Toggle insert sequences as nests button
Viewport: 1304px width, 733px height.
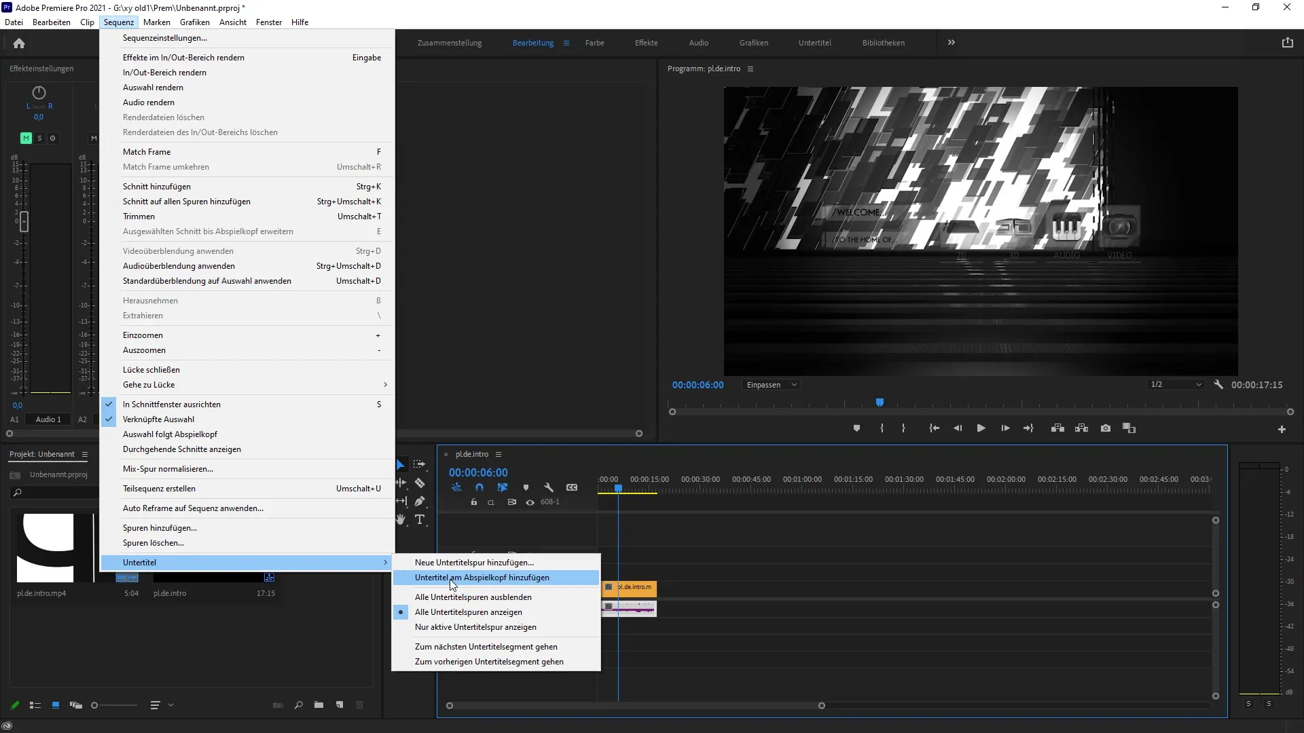click(x=456, y=487)
